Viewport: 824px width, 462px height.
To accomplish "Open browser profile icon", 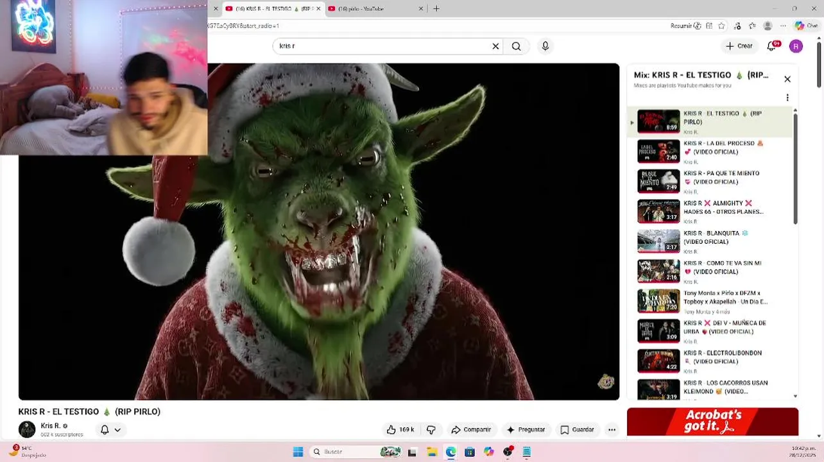I will pyautogui.click(x=768, y=26).
